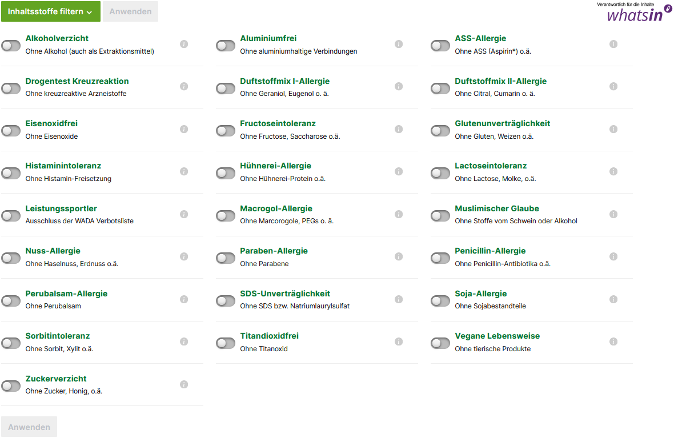
Task: Open info for Muslimischer Glaube
Action: click(613, 214)
